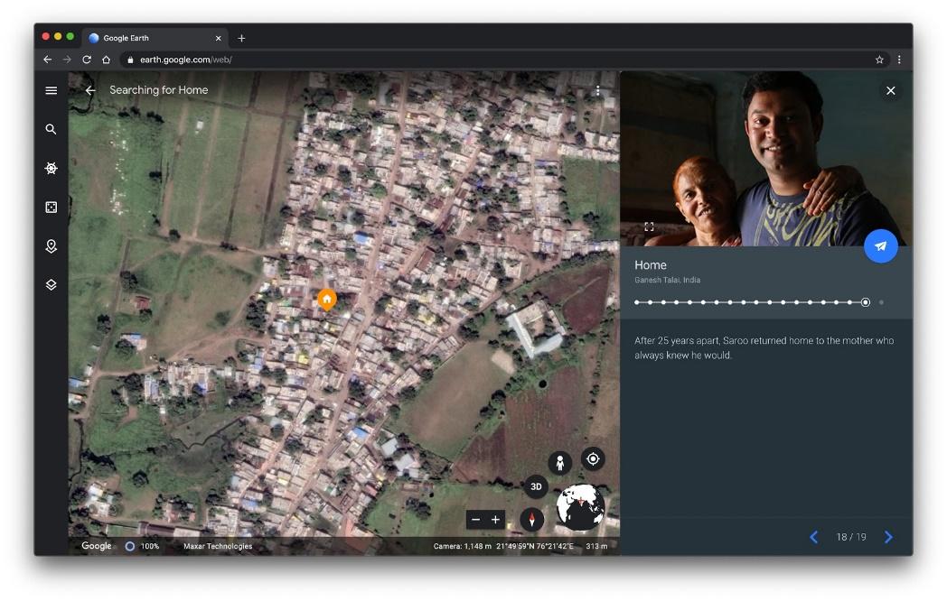This screenshot has width=947, height=601.
Task: Open Map Style layers icon
Action: tap(52, 285)
